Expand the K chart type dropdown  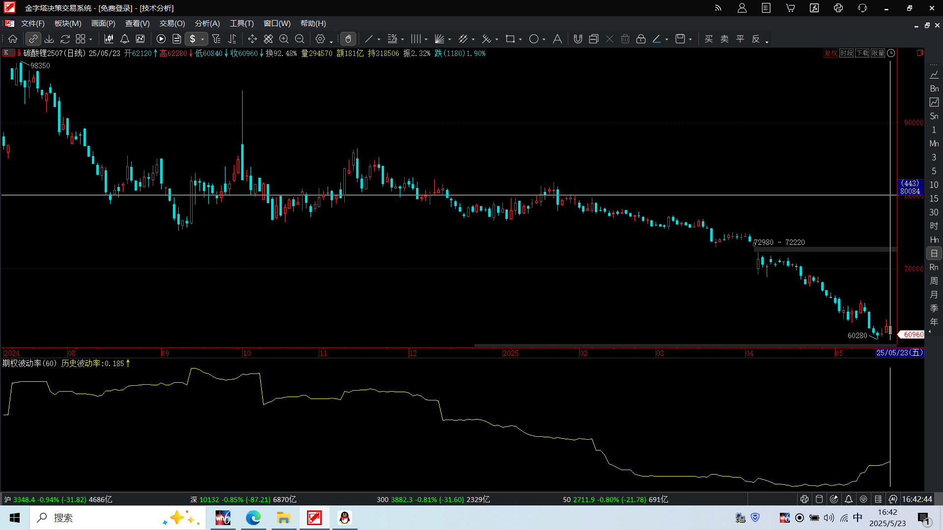(8, 53)
